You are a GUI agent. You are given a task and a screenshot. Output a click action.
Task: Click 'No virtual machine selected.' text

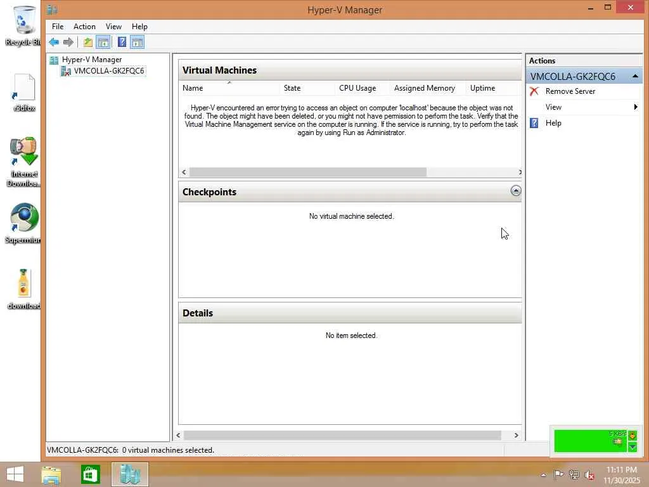pos(351,217)
